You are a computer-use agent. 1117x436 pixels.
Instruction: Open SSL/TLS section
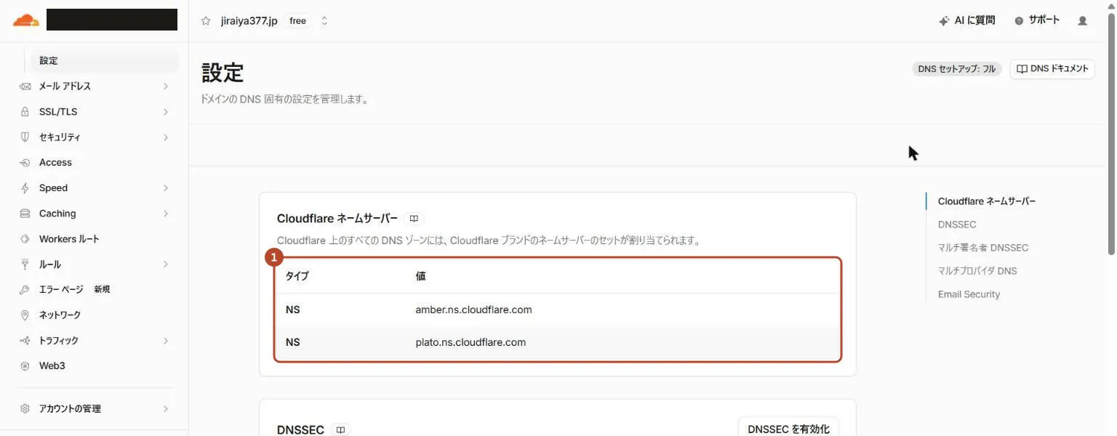point(58,112)
